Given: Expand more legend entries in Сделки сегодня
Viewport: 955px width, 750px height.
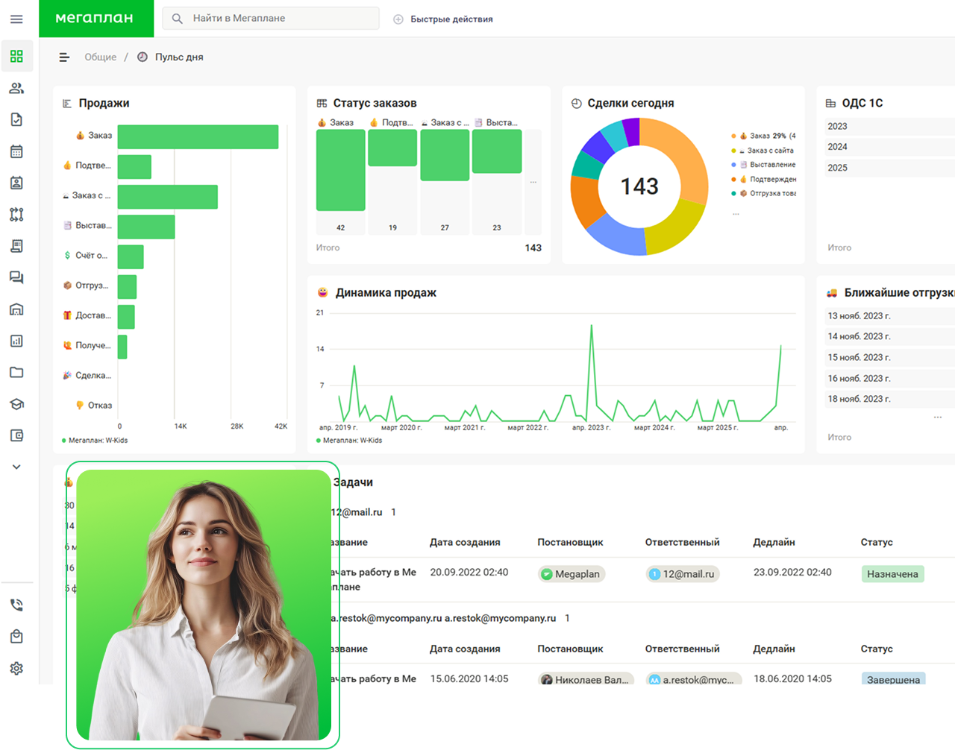Looking at the screenshot, I should [x=736, y=213].
